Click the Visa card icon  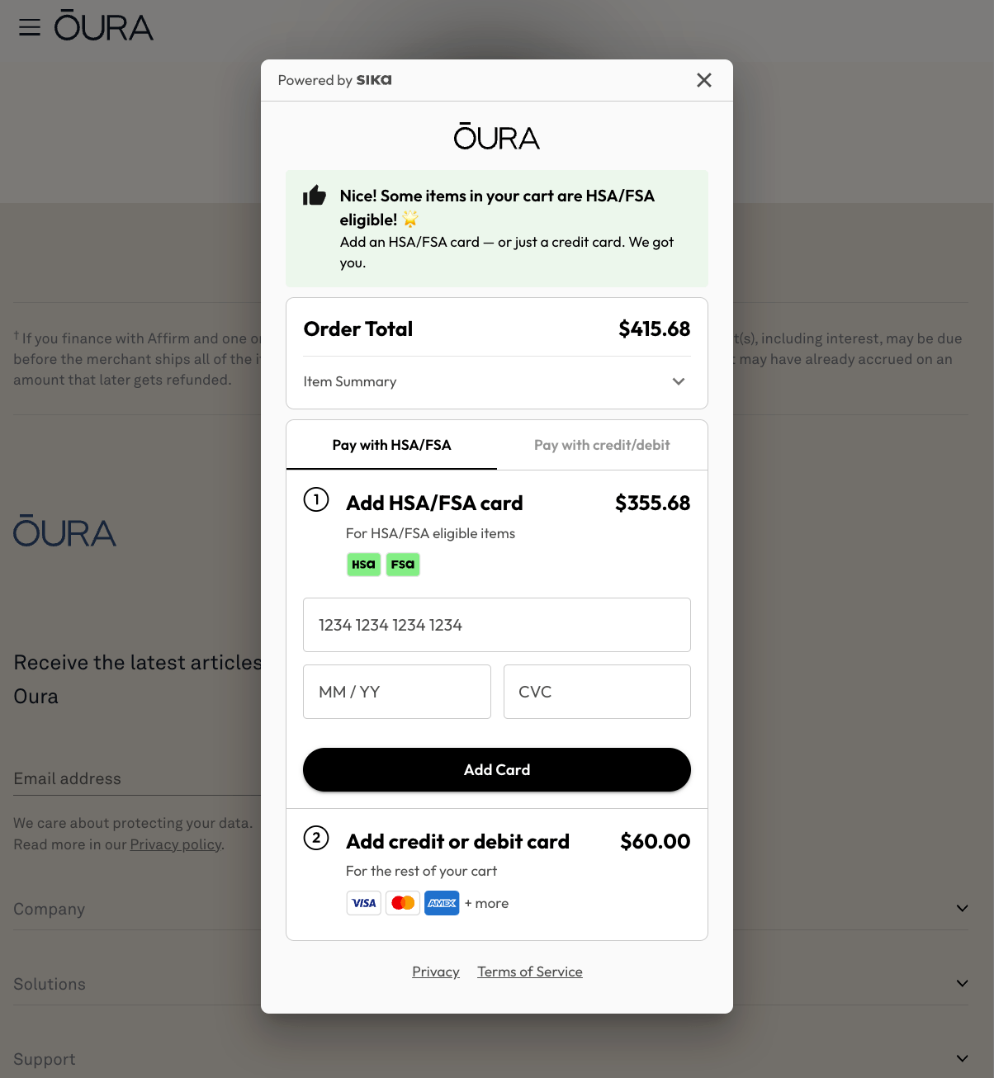363,903
